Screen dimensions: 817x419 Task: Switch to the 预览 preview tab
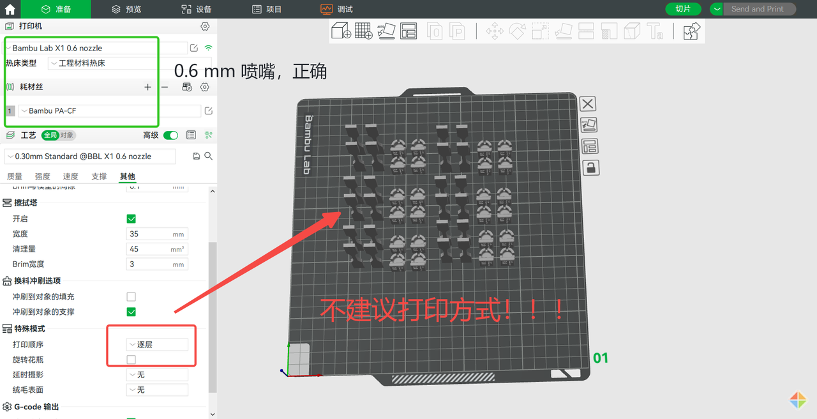pyautogui.click(x=126, y=9)
